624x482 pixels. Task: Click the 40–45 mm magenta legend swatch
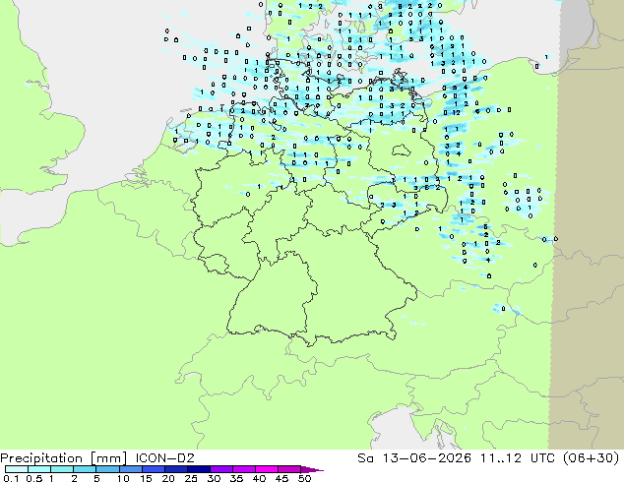[267, 469]
